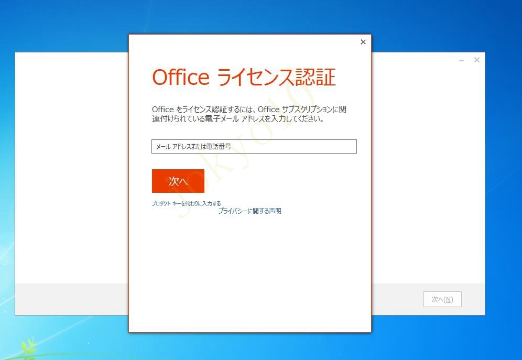Image resolution: width=522 pixels, height=360 pixels.
Task: Minimize the background setup window
Action: (461, 60)
